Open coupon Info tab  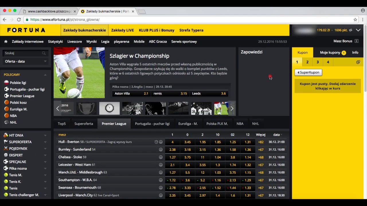355,53
